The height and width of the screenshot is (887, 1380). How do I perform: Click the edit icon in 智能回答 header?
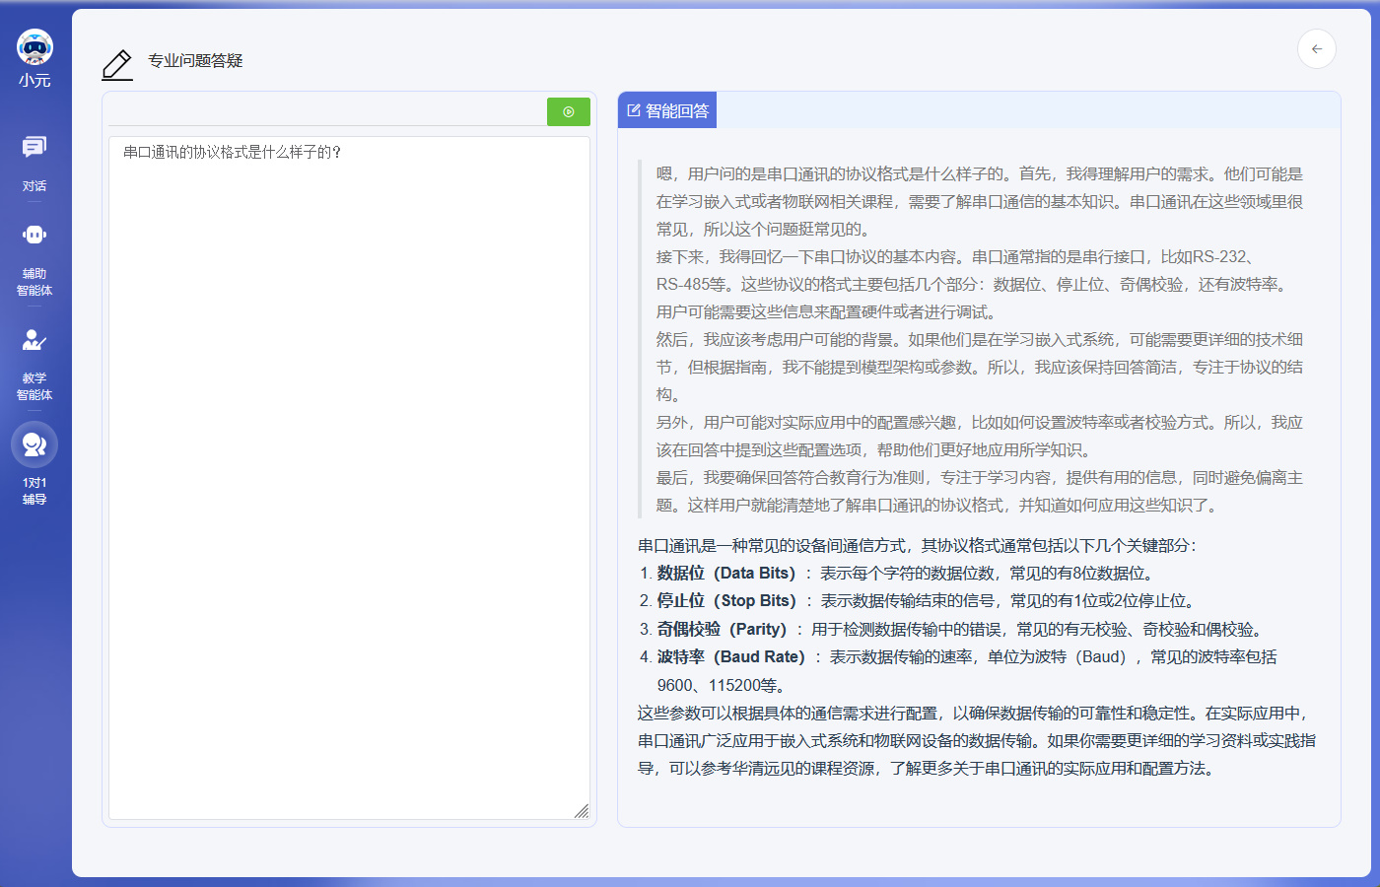(x=634, y=110)
